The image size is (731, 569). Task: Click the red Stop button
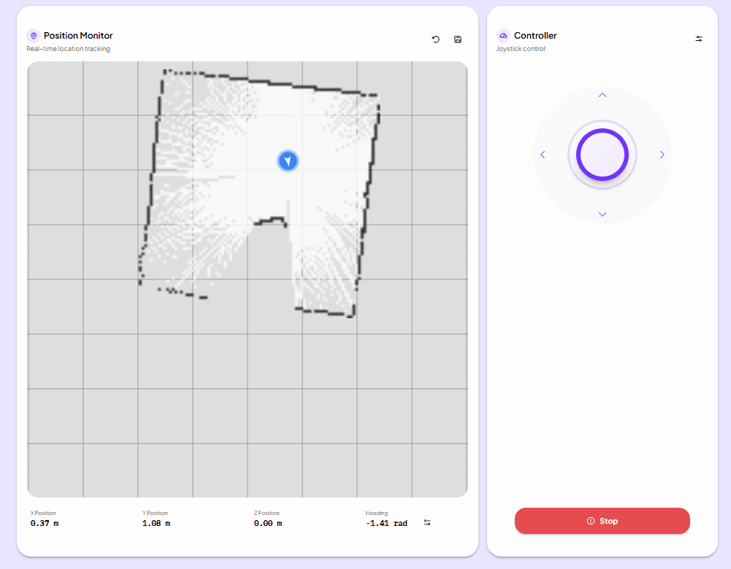point(602,521)
